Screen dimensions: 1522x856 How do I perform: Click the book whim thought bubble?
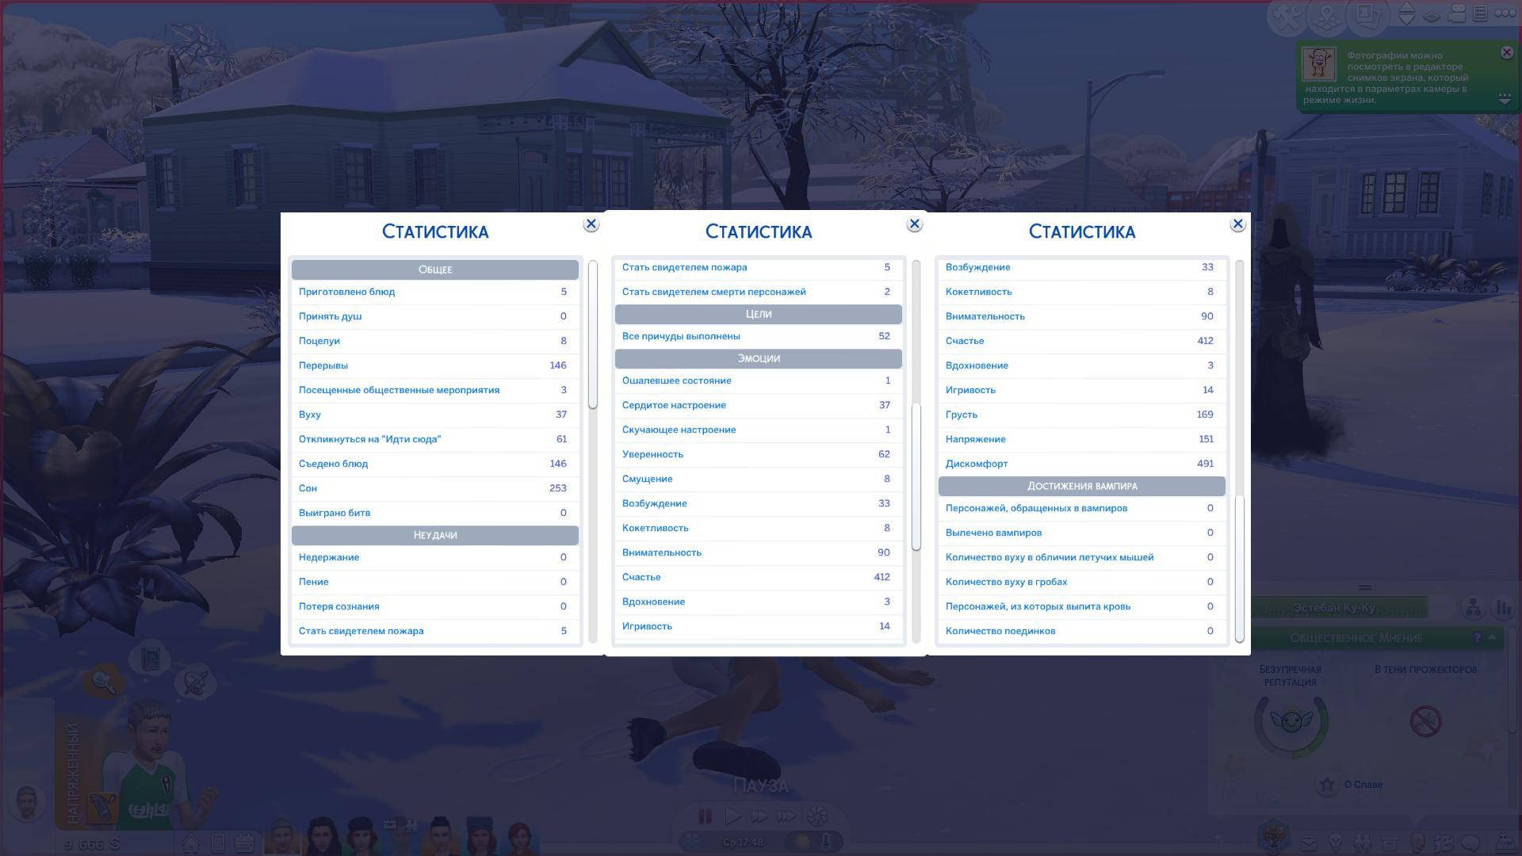click(x=151, y=659)
